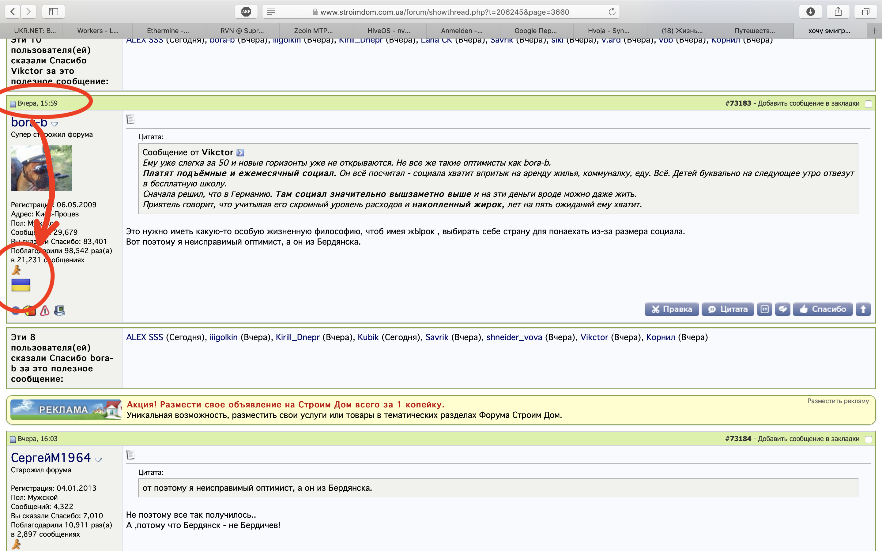Open post permalink #73183
This screenshot has height=551, width=882.
741,103
